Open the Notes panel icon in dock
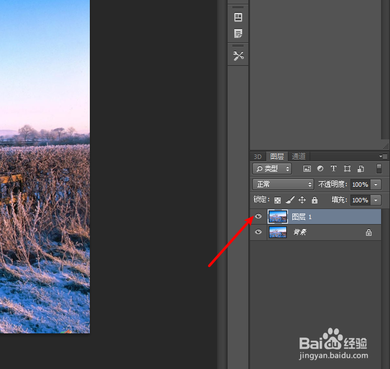The height and width of the screenshot is (369, 390). click(x=238, y=33)
